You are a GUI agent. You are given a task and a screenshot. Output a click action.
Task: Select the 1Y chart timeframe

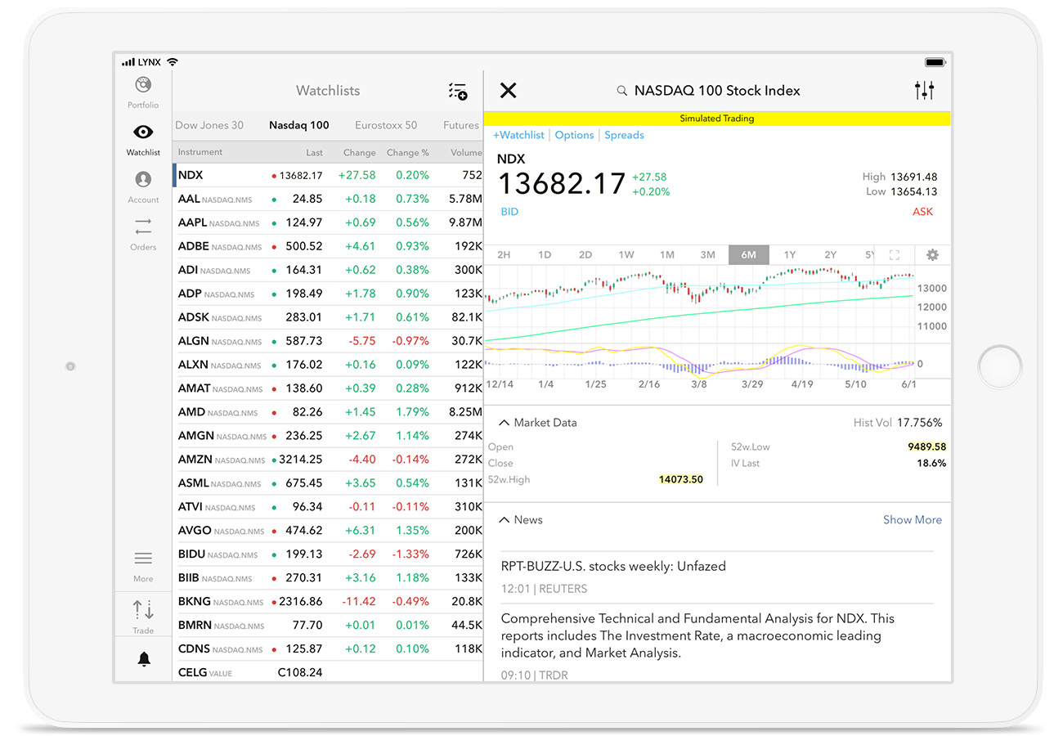coord(790,254)
